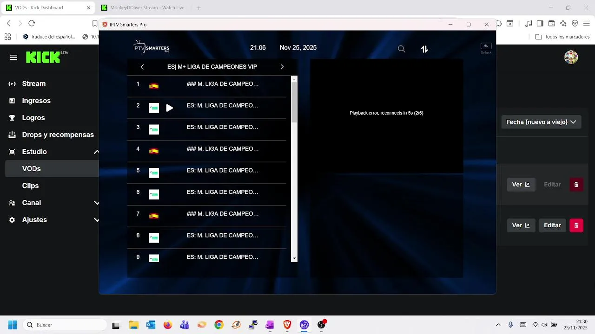Open Logros in Kick sidebar
595x334 pixels.
tap(33, 118)
